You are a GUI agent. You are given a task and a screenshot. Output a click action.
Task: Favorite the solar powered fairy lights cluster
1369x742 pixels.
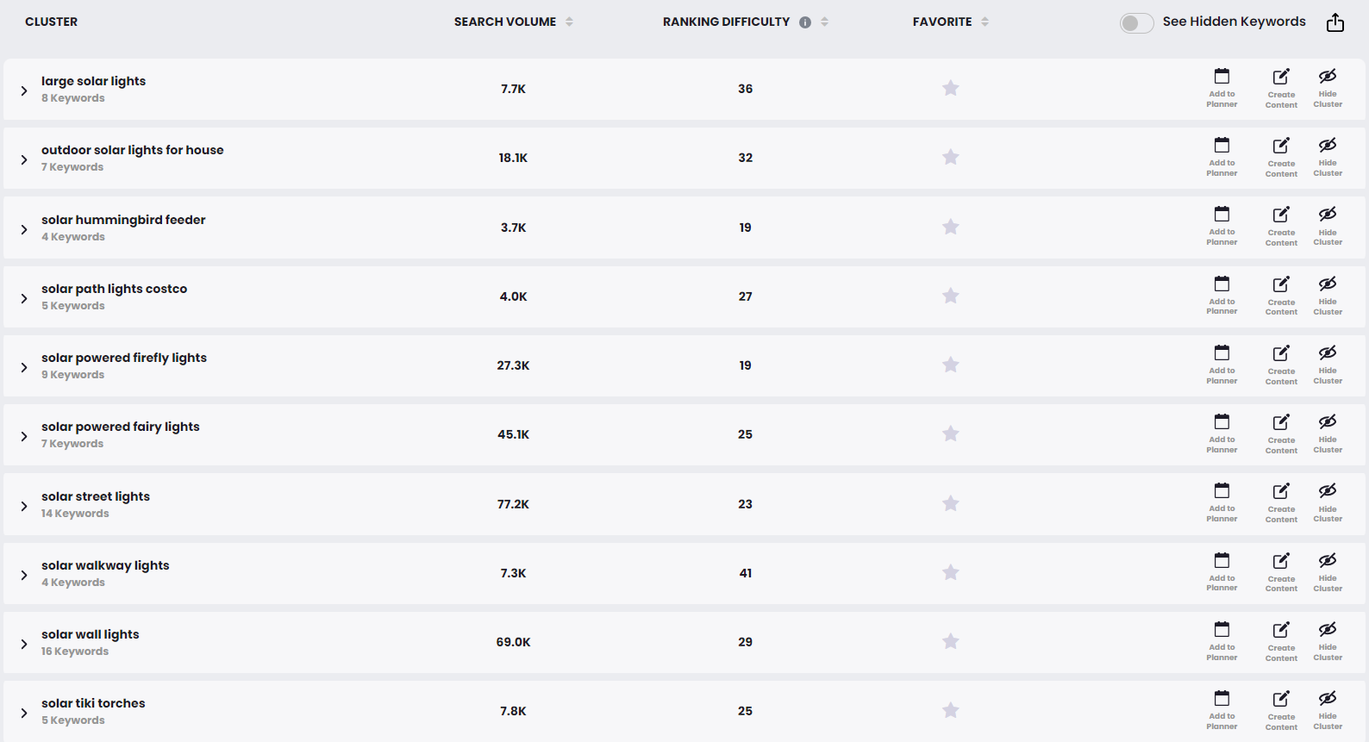[x=951, y=433]
